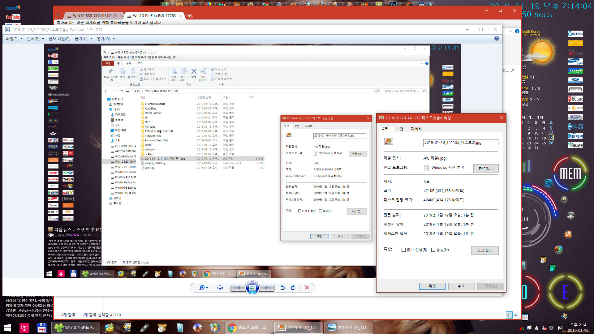The image size is (594, 334).
Task: Open the Samsung card desktop shortcut
Action: coord(575,62)
